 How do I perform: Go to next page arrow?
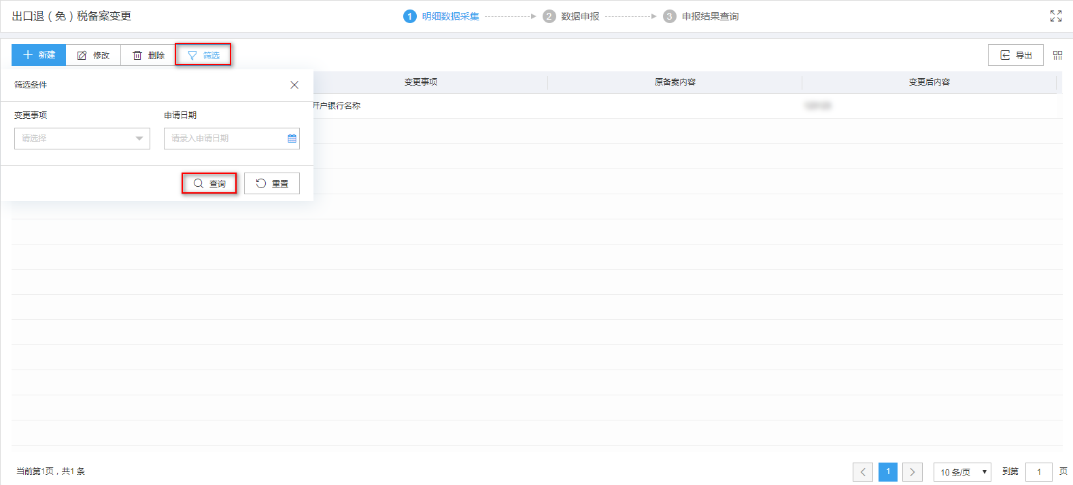[x=913, y=472]
